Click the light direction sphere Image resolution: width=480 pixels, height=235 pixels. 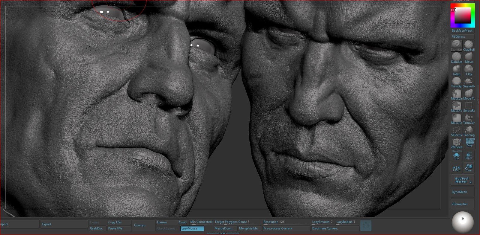click(x=463, y=222)
